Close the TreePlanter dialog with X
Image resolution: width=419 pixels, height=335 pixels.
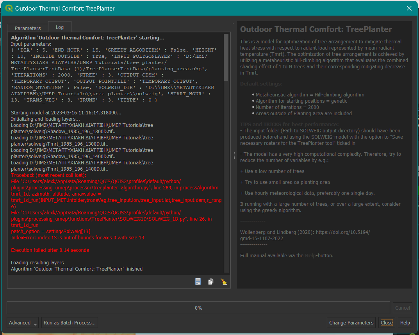(x=409, y=8)
